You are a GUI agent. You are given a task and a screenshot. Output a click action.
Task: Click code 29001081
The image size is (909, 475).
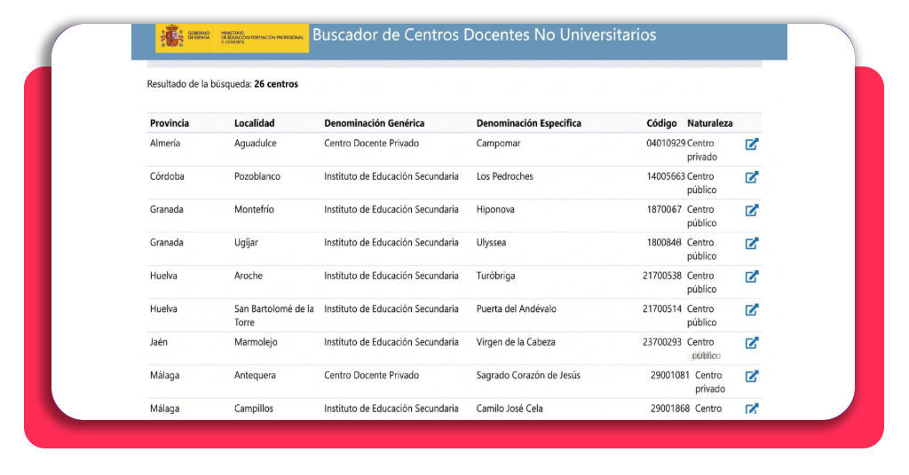click(669, 376)
